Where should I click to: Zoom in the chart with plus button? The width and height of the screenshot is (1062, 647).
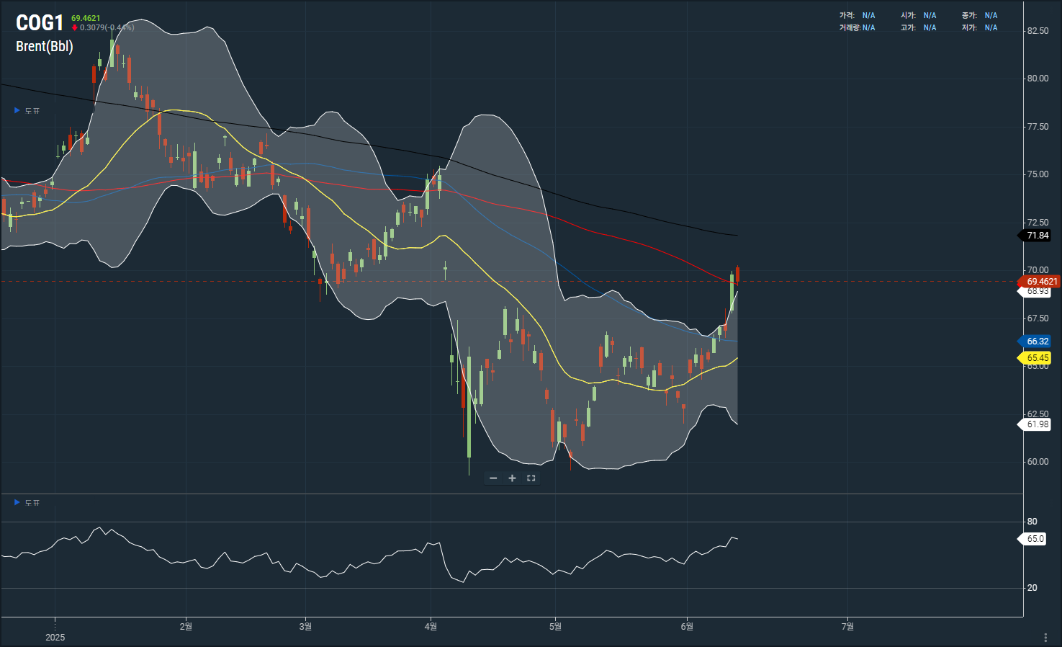(512, 478)
